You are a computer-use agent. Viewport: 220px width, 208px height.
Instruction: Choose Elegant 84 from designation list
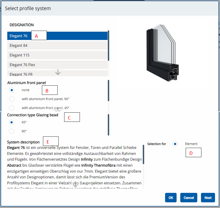[18, 46]
